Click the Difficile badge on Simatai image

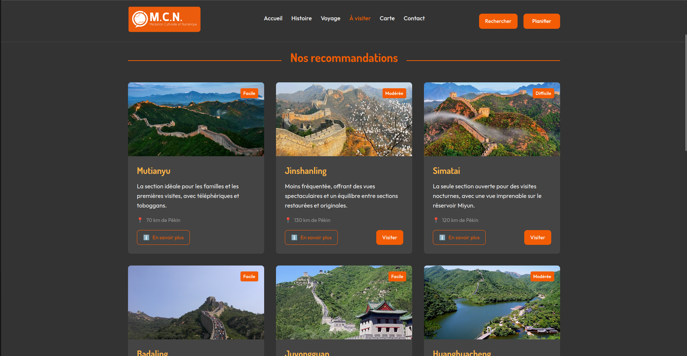coord(543,93)
